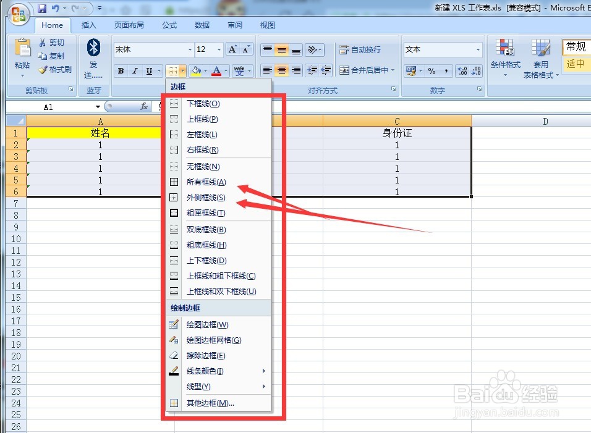Click the borders button in the font group
Screen dimensions: 591x433
(172, 71)
